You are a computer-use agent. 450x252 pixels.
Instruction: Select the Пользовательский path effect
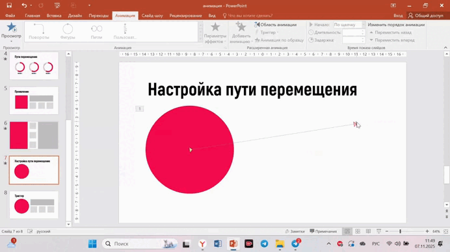click(125, 32)
